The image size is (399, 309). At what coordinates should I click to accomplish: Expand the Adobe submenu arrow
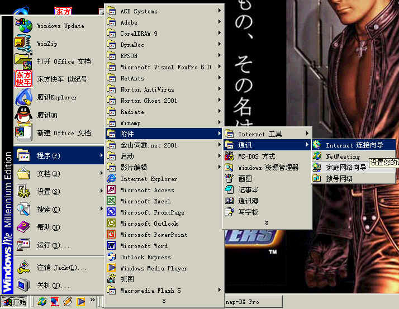tap(219, 22)
